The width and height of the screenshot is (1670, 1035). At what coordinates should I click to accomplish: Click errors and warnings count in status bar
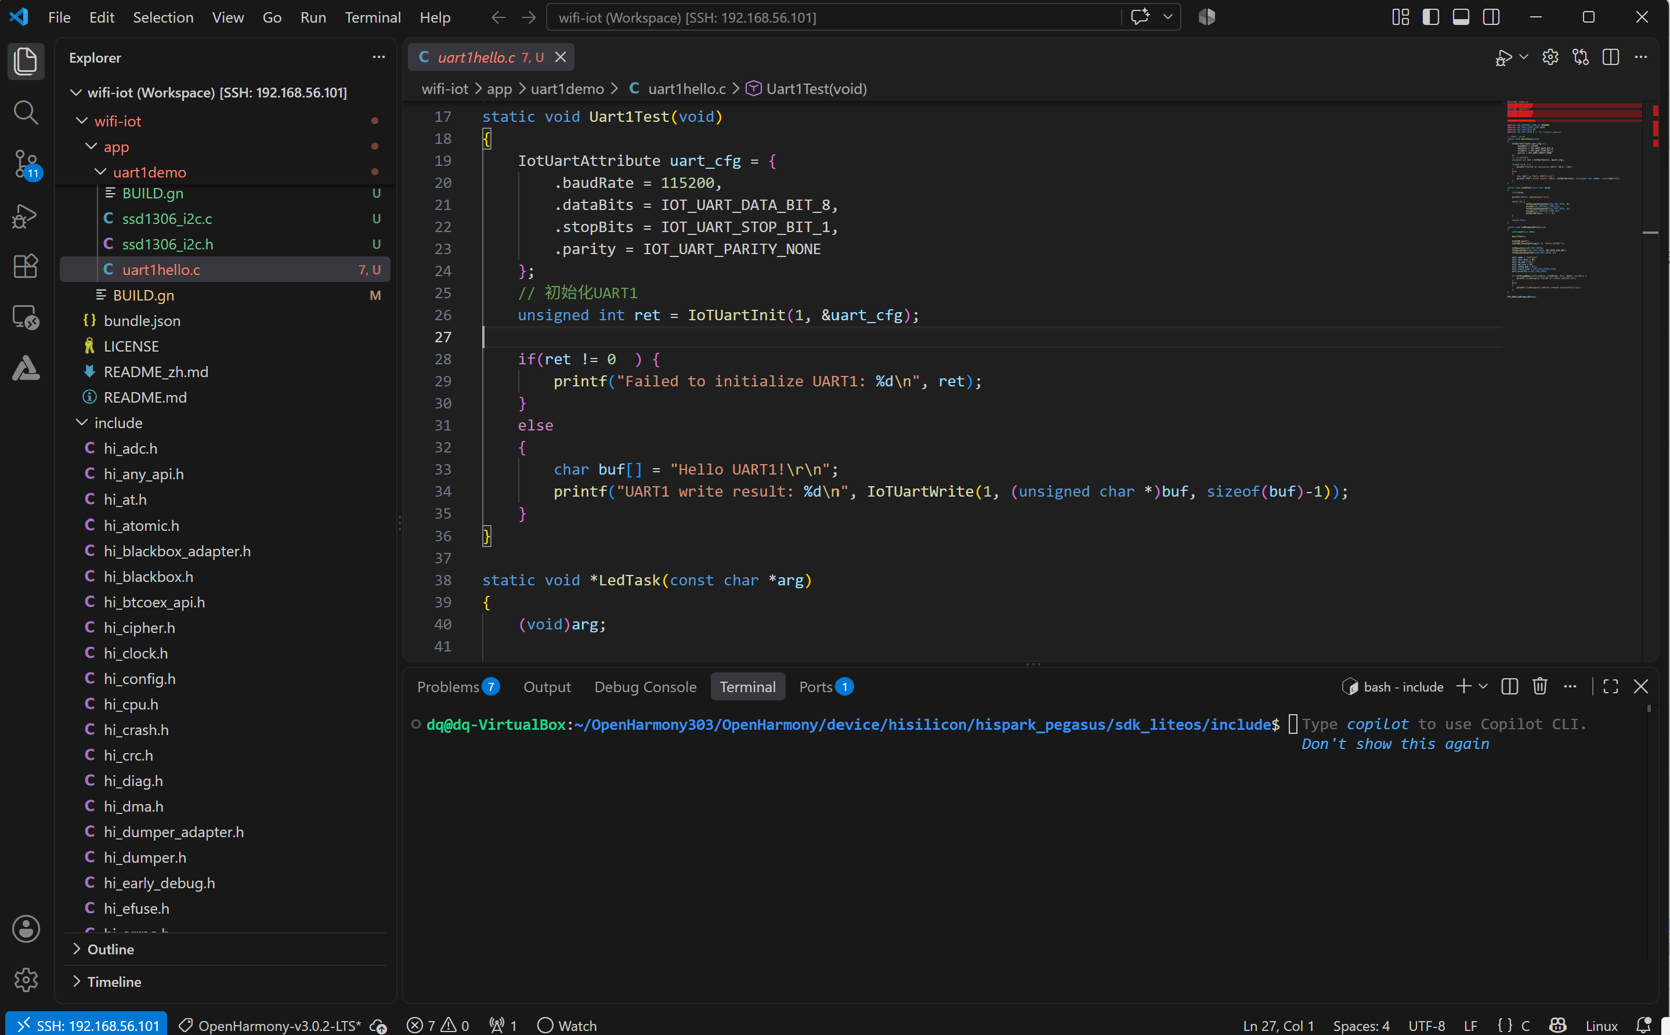point(438,1025)
